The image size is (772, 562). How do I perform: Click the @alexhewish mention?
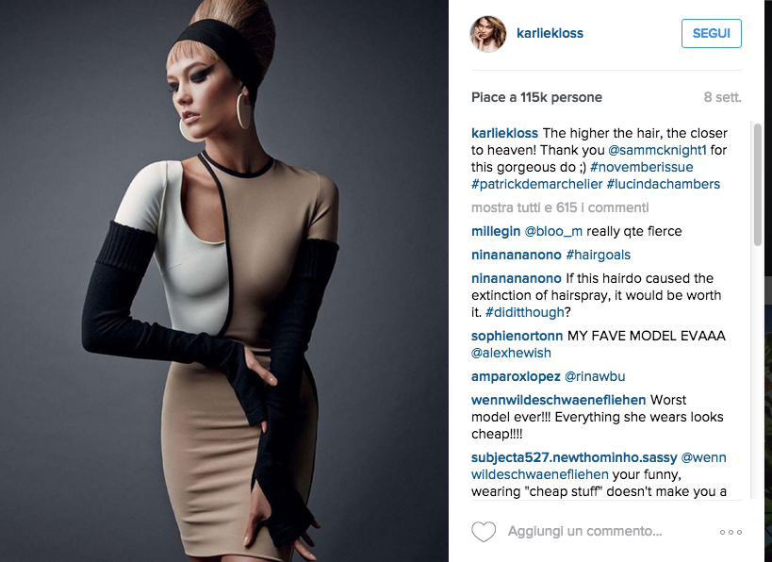511,354
